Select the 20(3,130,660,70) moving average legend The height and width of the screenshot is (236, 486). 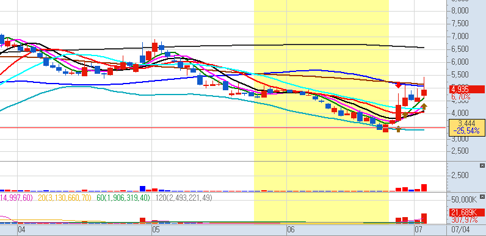click(x=65, y=198)
